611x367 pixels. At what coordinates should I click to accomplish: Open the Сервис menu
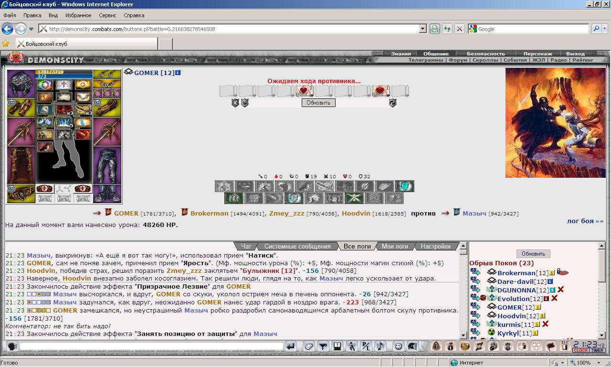(107, 15)
